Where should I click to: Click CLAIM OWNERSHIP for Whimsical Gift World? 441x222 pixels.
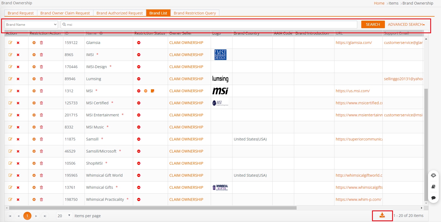[186, 175]
